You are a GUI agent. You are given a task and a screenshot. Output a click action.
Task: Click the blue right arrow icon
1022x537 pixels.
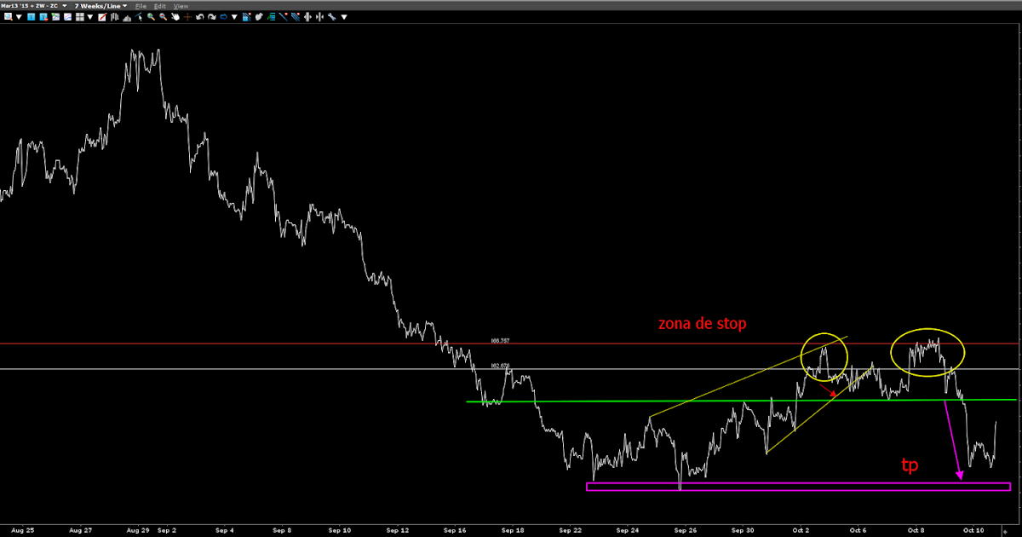(223, 16)
